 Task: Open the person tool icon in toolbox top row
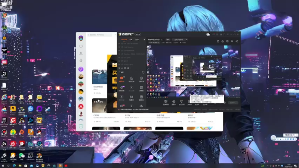132,79
